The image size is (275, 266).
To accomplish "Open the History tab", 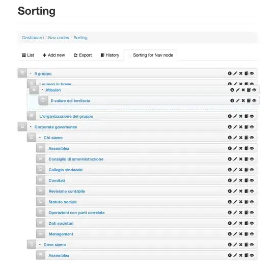I will coord(110,55).
